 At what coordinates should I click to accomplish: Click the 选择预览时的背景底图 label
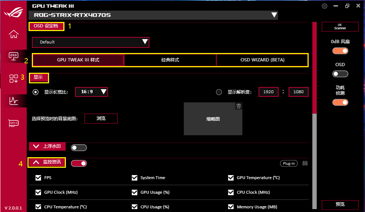coord(55,119)
